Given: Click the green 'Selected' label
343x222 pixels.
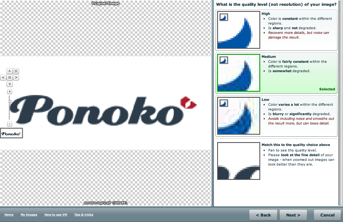Looking at the screenshot, I should pyautogui.click(x=327, y=89).
